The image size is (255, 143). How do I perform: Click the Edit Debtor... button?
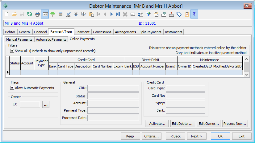[x=182, y=124]
